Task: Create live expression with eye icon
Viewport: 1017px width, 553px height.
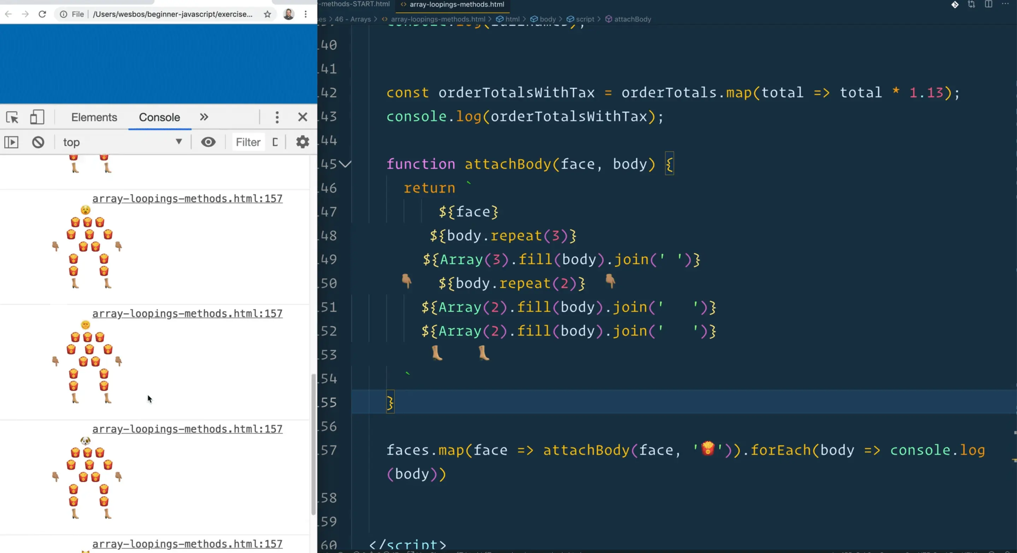Action: tap(208, 142)
